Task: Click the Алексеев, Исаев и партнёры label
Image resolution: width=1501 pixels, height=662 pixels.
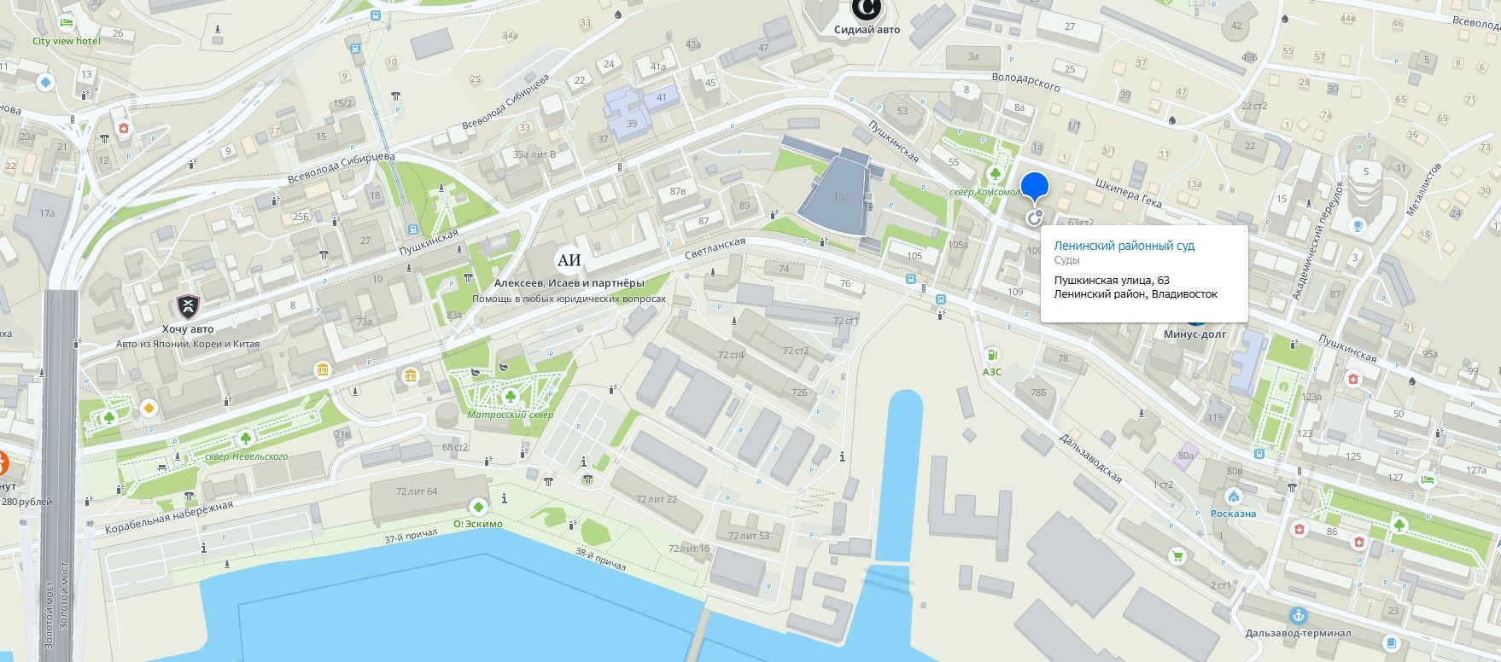Action: (569, 283)
